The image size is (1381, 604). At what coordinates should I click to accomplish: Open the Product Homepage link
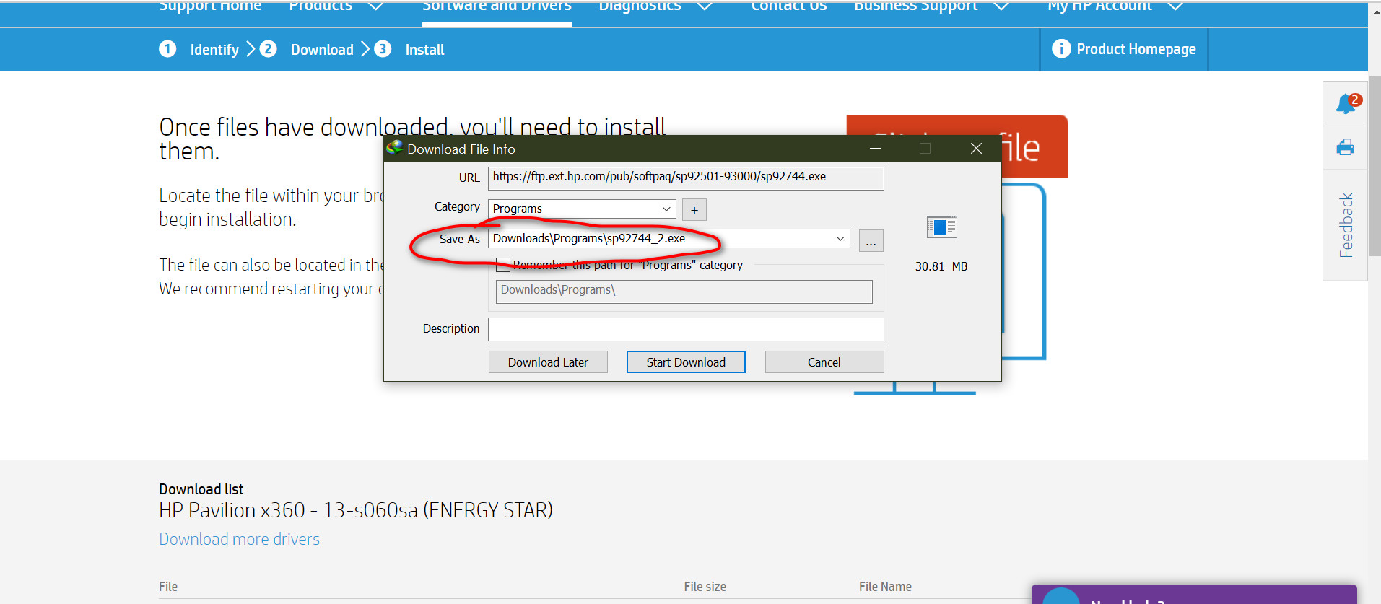click(1136, 49)
